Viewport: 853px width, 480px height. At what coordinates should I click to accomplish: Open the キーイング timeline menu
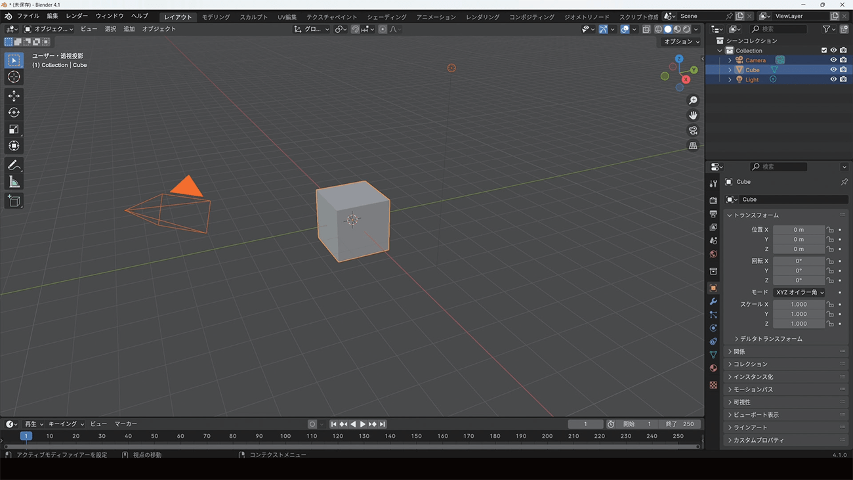click(66, 424)
